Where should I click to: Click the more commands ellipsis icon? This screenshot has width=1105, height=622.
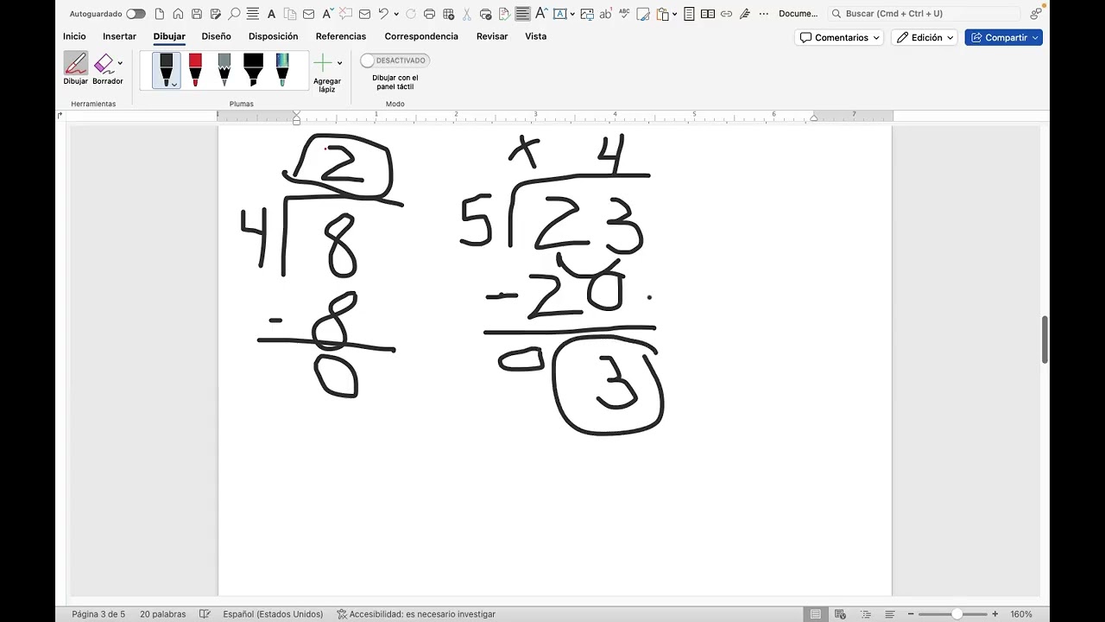click(763, 14)
